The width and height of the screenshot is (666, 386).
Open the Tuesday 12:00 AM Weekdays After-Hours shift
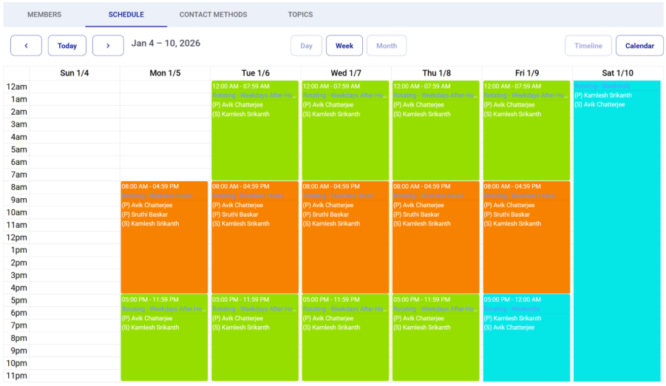tap(254, 95)
